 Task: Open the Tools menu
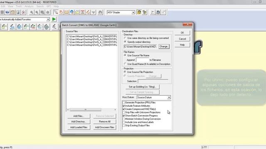(x=19, y=6)
